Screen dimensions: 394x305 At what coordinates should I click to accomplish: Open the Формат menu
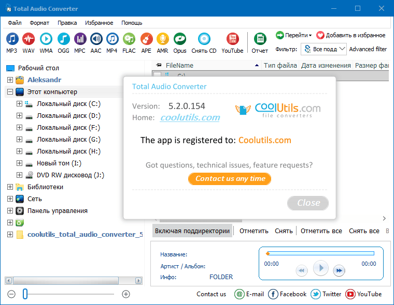[x=39, y=23]
